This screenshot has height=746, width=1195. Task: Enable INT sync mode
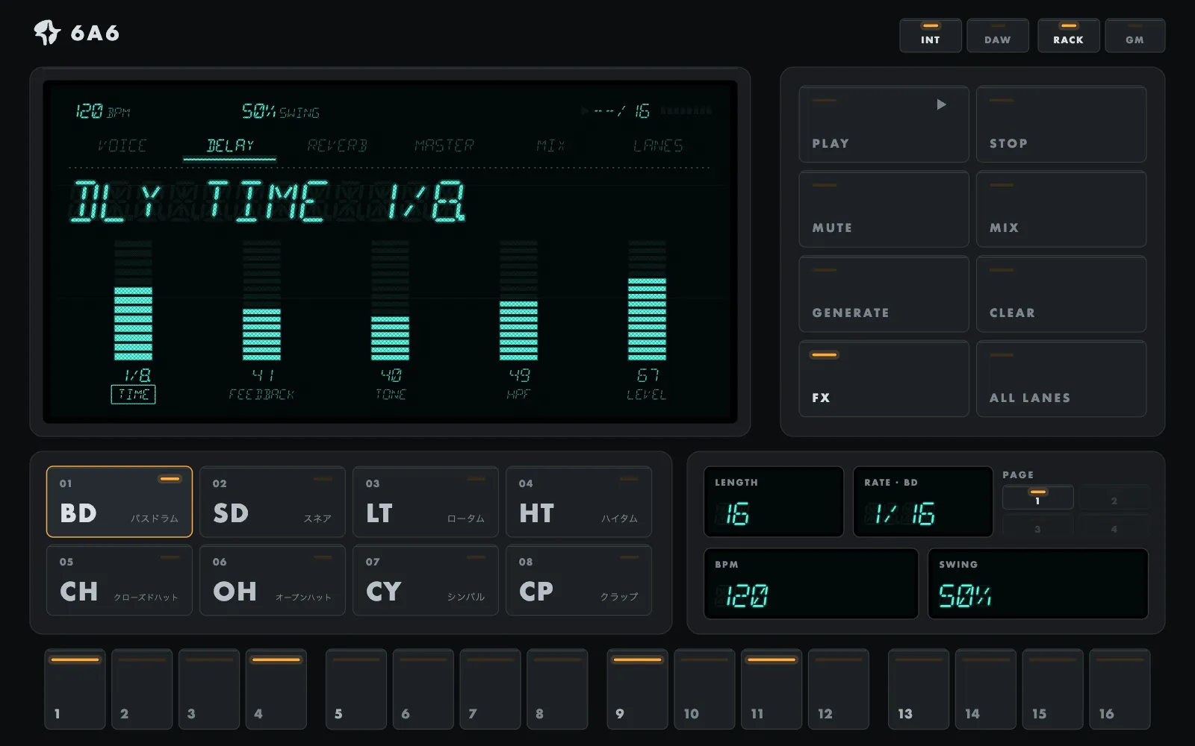(930, 36)
